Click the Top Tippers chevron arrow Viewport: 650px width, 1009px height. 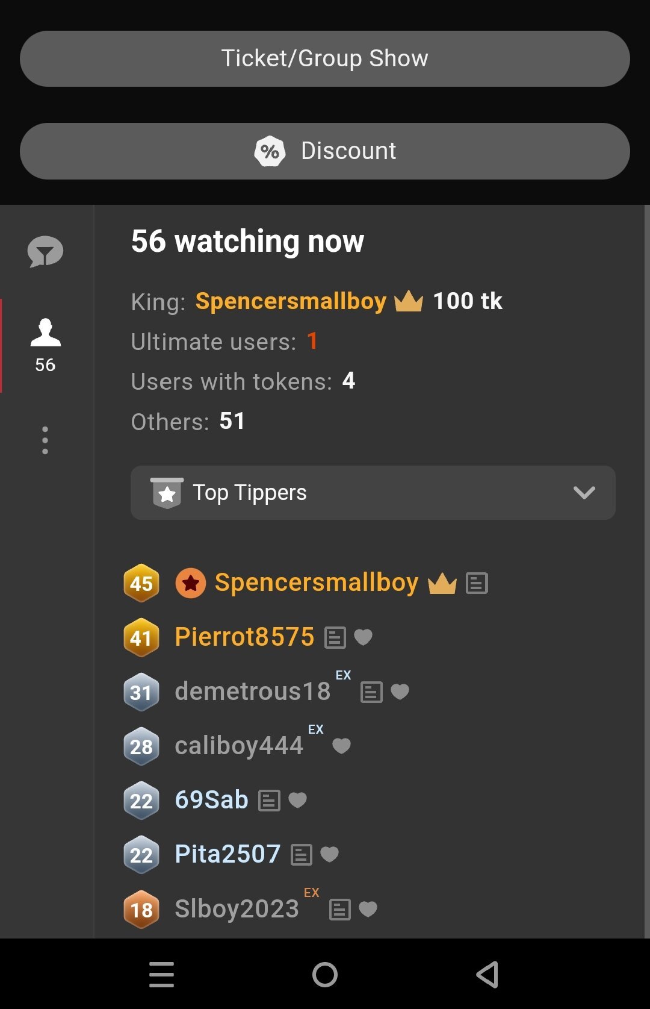click(x=584, y=493)
